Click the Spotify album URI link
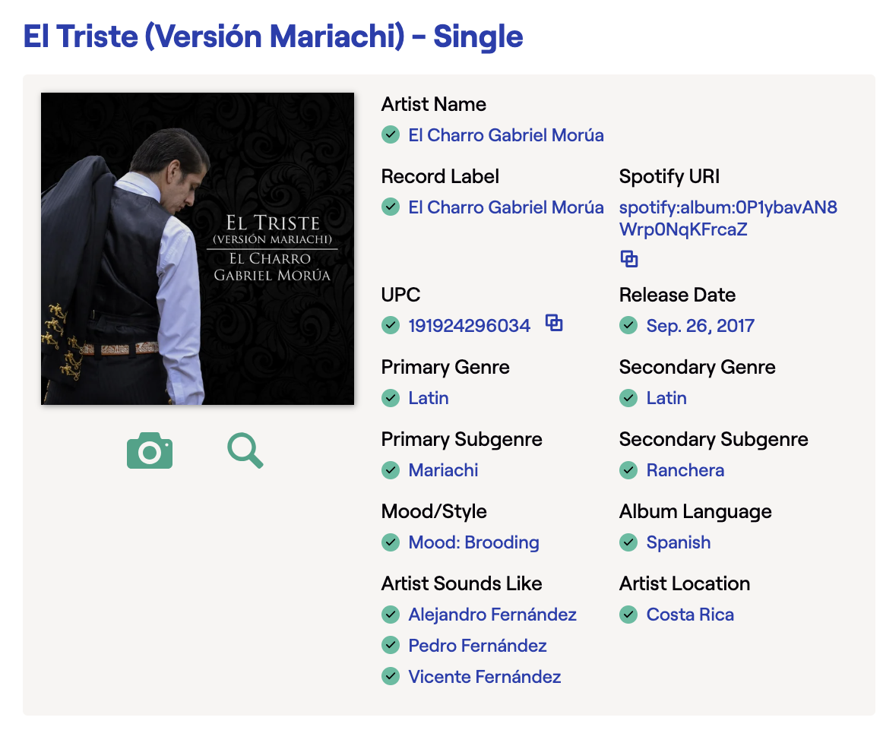The width and height of the screenshot is (883, 749). (727, 218)
